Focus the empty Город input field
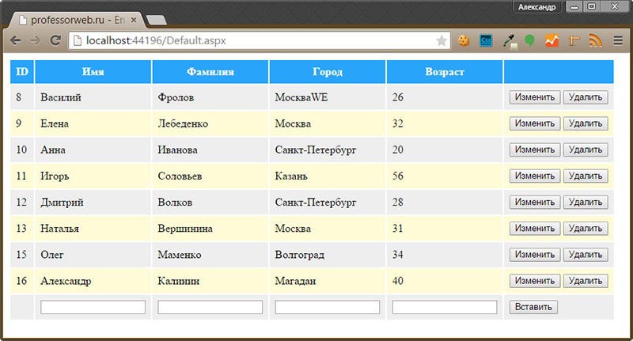 click(x=328, y=307)
